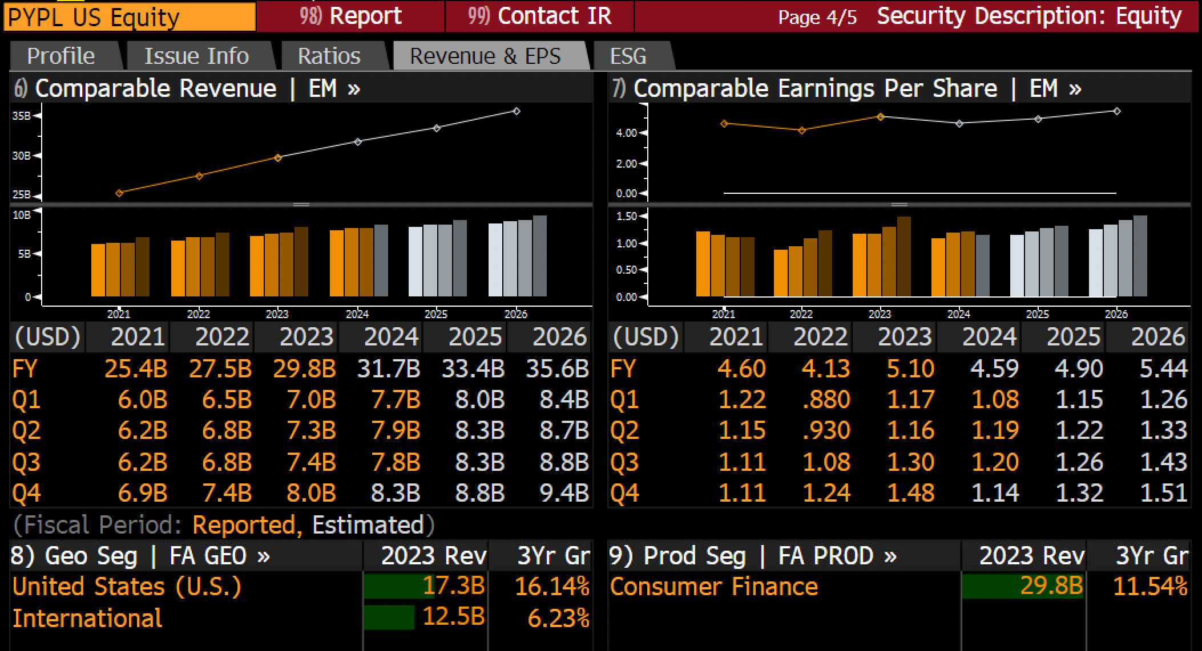Click the 2022 data point on EPS line chart

(802, 131)
